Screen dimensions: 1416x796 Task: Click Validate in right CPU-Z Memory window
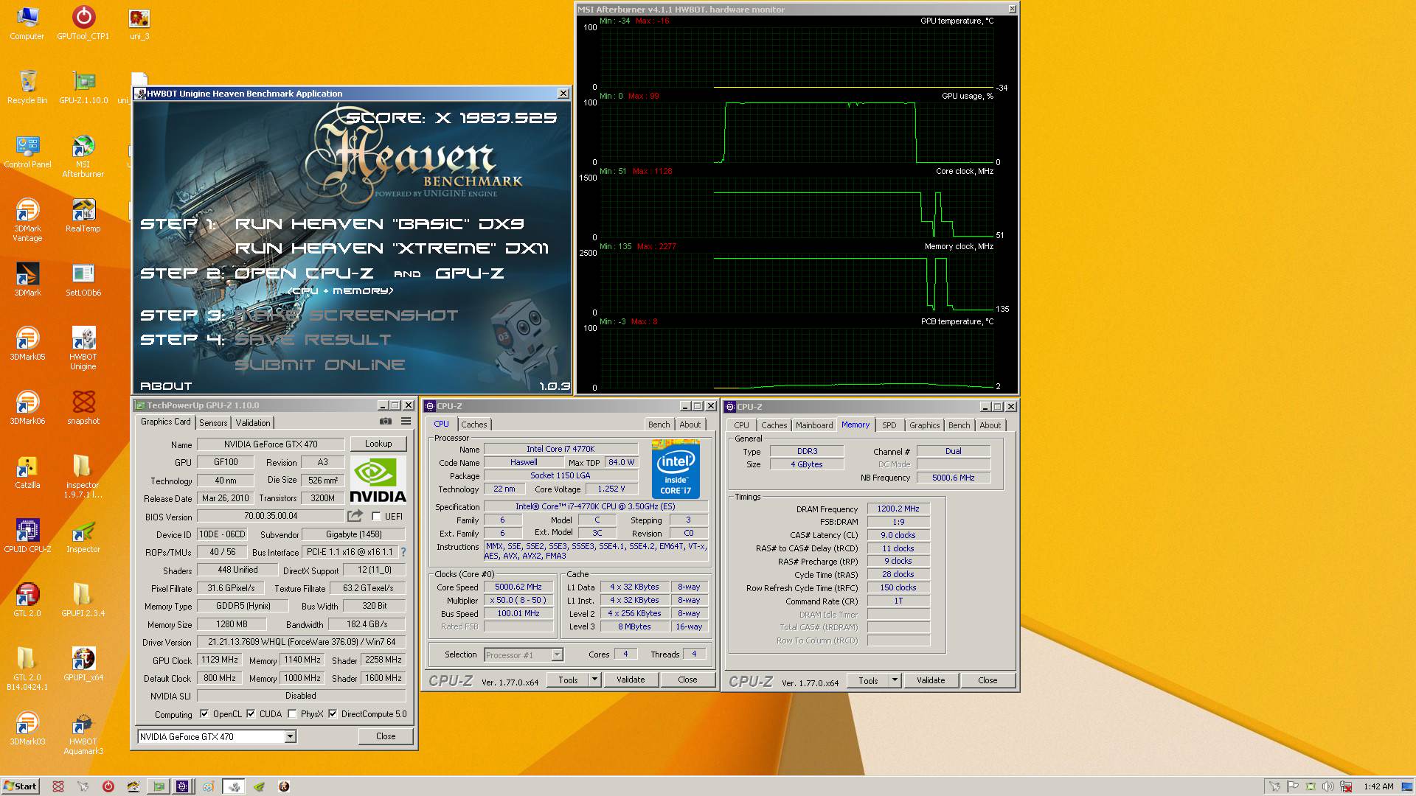(931, 680)
